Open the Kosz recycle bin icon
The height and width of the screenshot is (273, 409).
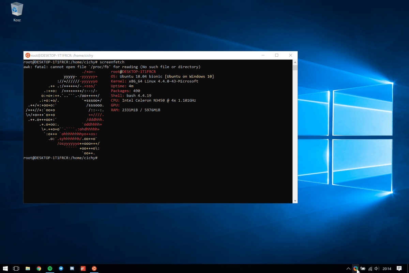click(x=17, y=12)
